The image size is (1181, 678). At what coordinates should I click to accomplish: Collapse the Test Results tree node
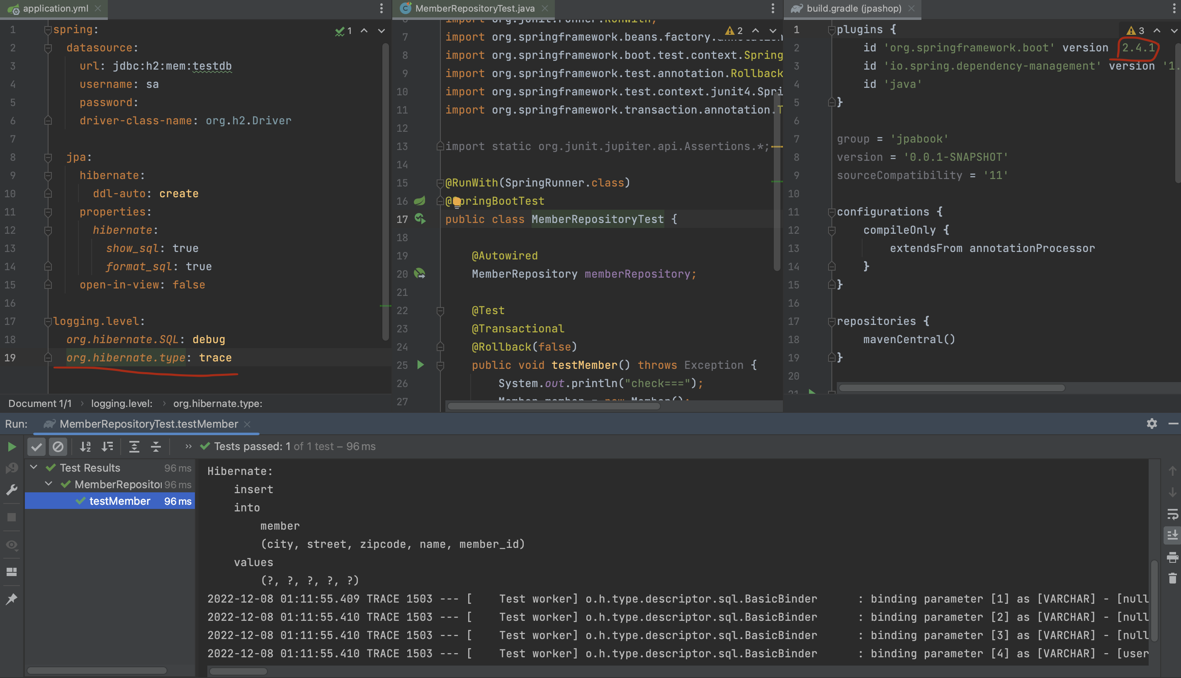[34, 467]
